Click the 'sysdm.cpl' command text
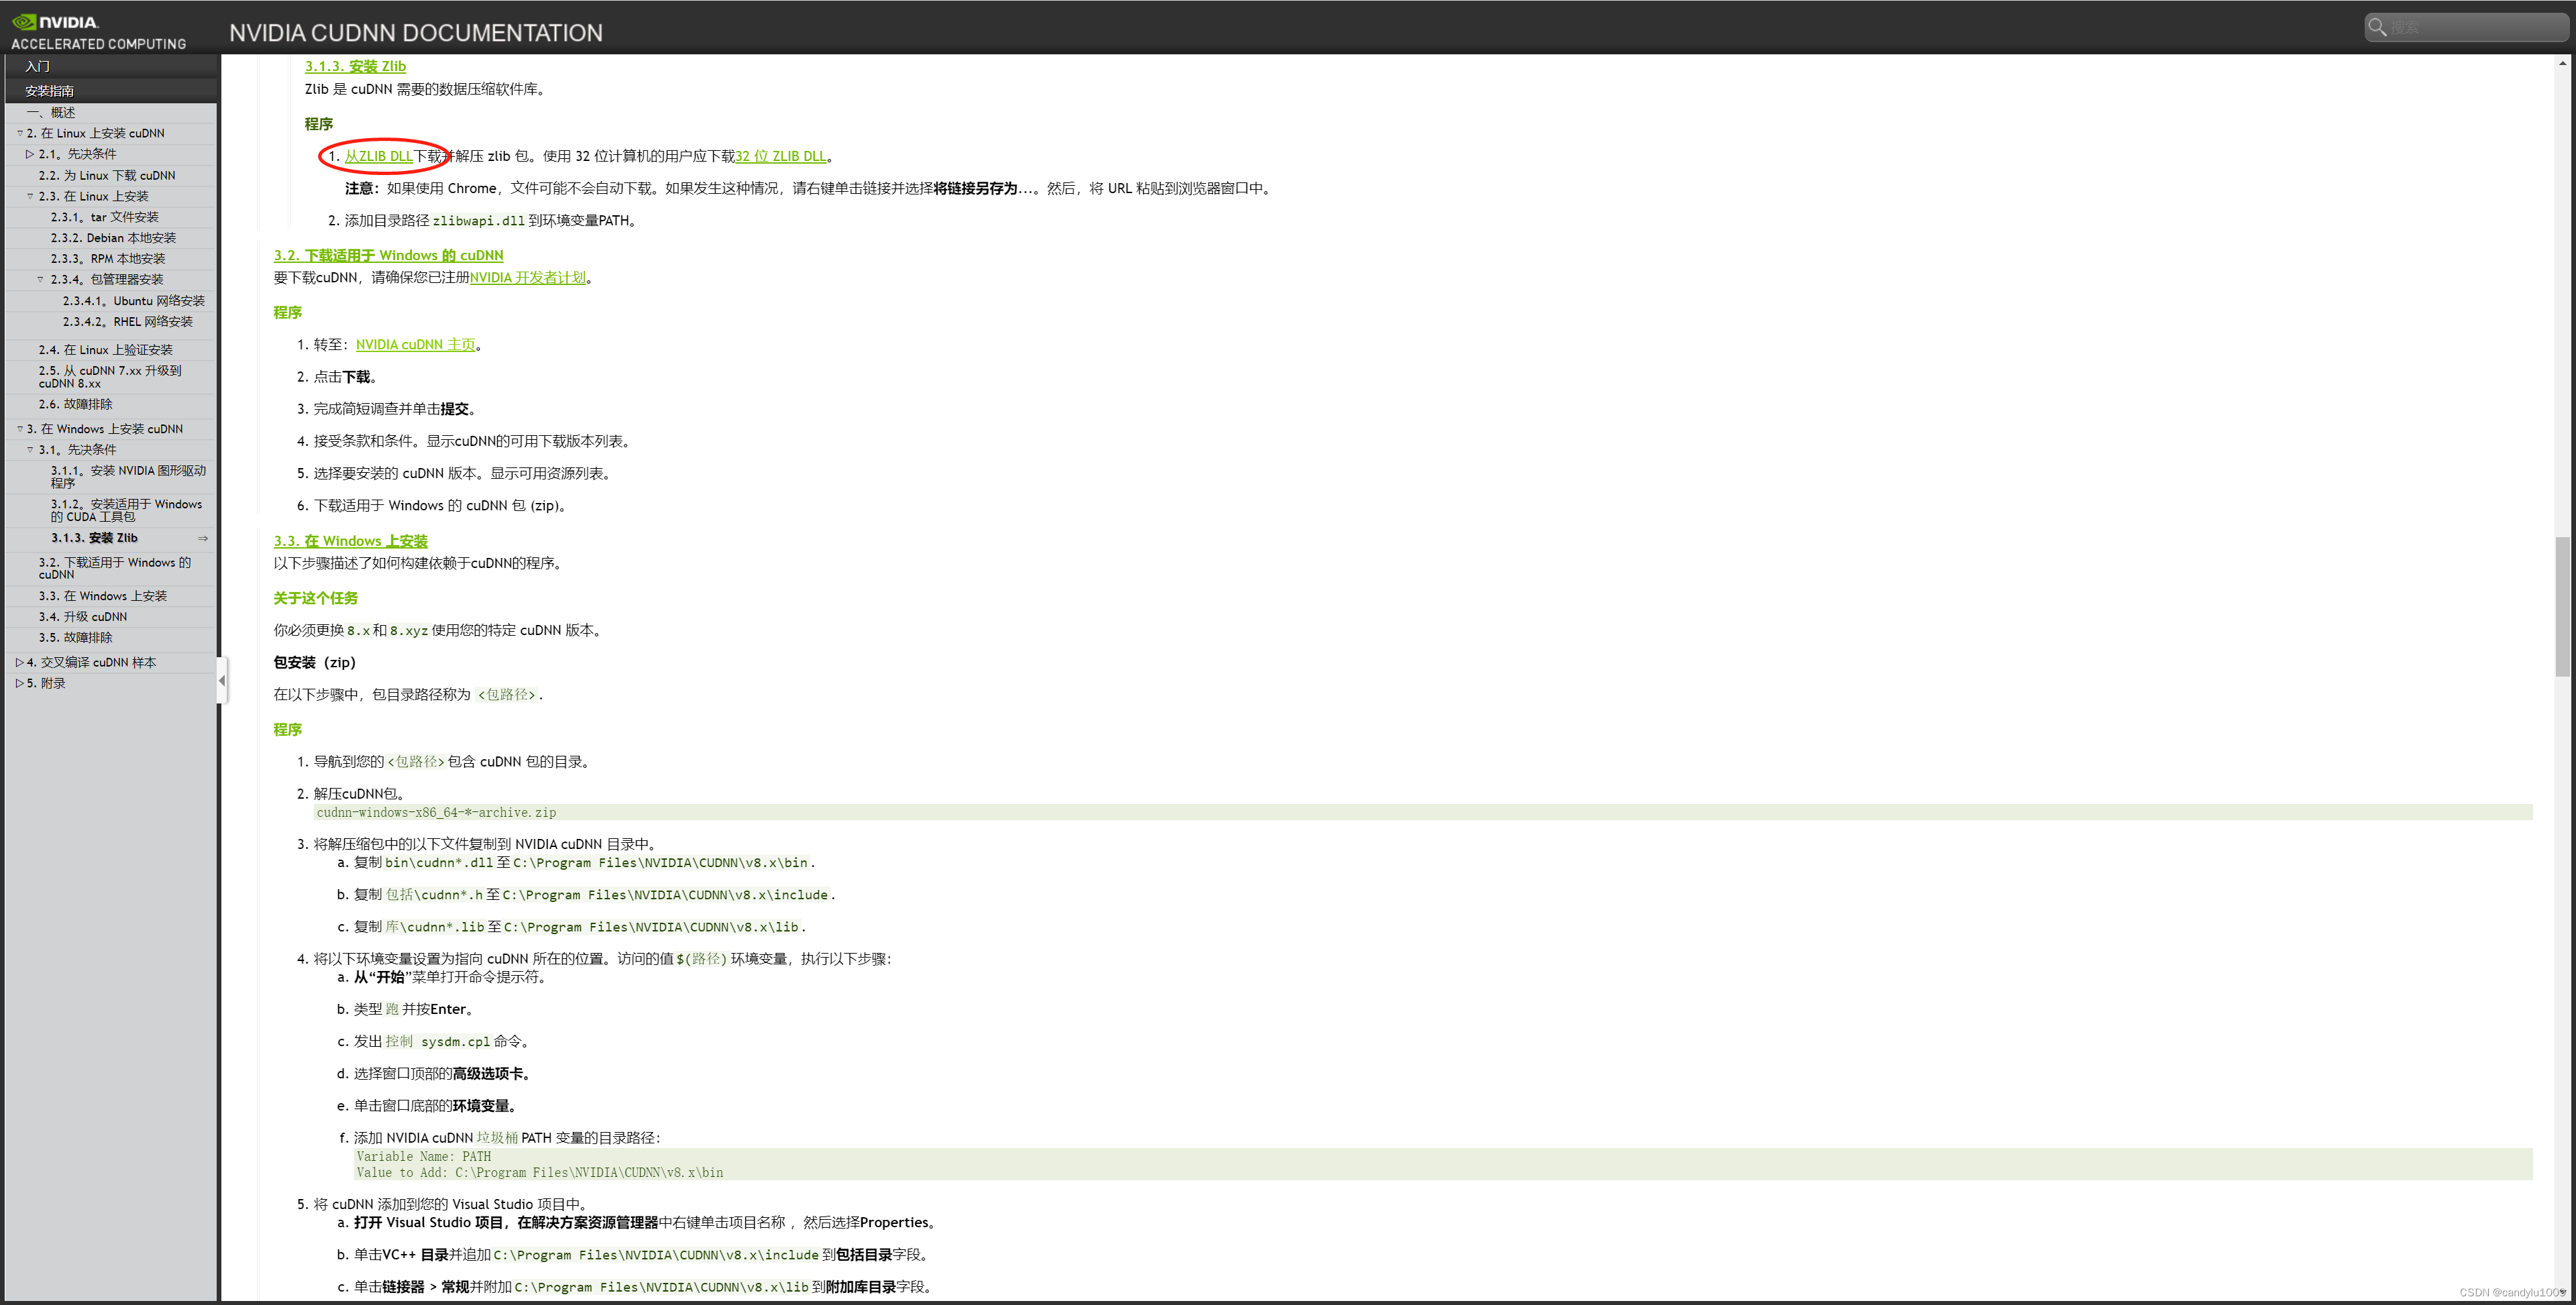This screenshot has height=1305, width=2576. [455, 1042]
